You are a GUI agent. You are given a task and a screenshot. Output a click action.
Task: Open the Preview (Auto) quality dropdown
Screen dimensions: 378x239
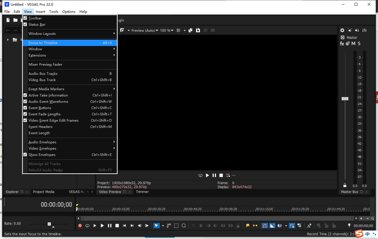point(145,30)
